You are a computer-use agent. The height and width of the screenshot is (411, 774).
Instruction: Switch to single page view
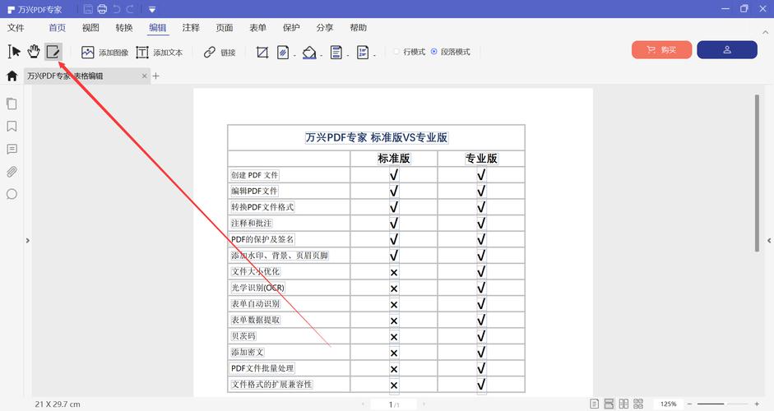click(x=595, y=404)
